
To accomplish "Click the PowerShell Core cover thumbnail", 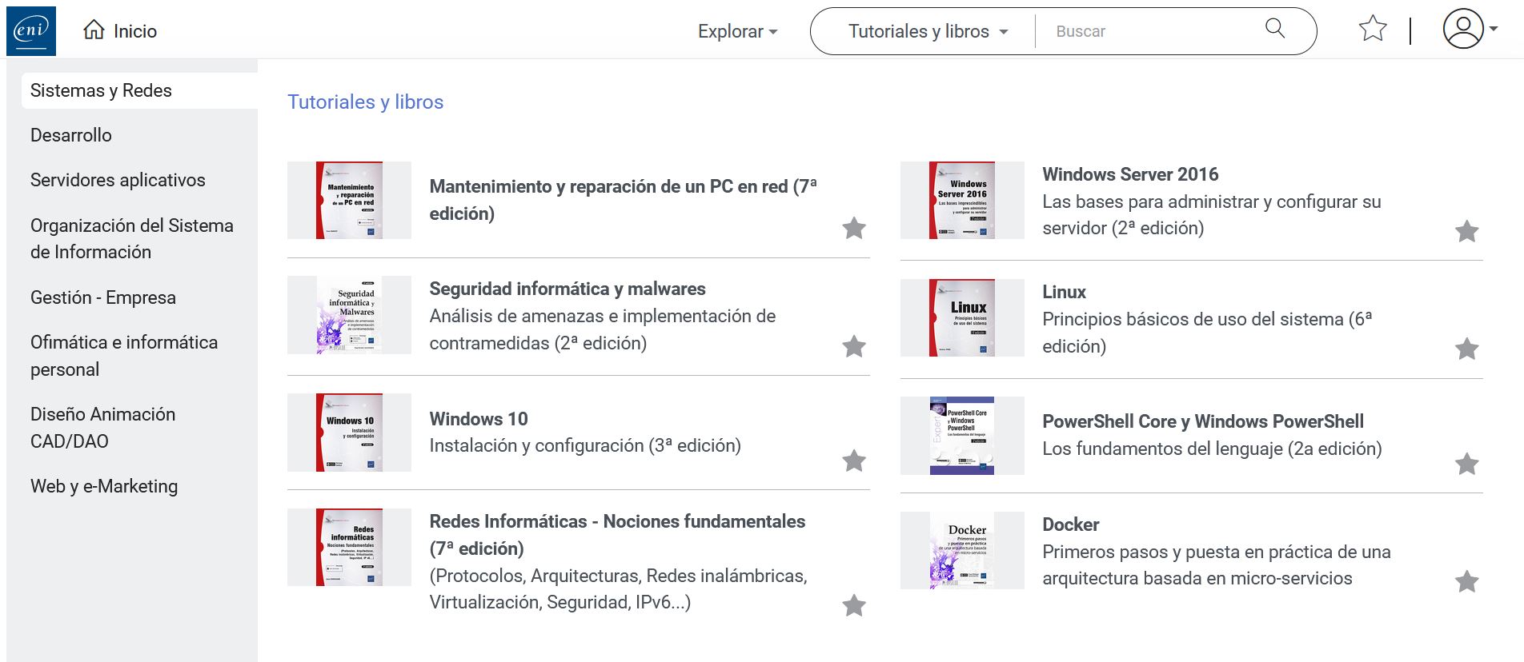I will 962,436.
